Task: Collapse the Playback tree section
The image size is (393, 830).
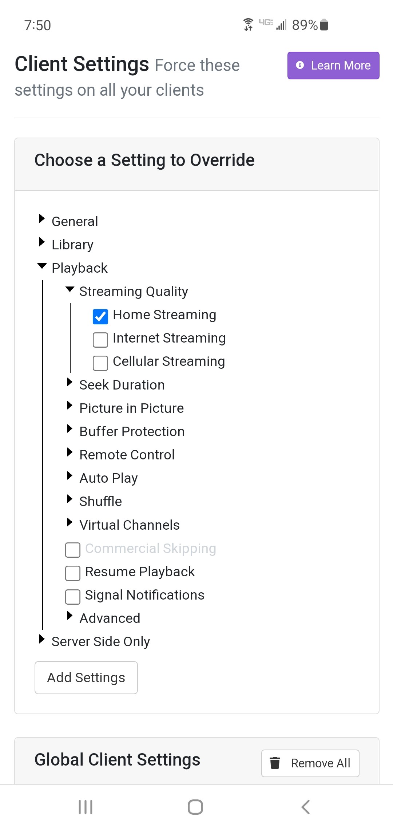Action: (42, 266)
